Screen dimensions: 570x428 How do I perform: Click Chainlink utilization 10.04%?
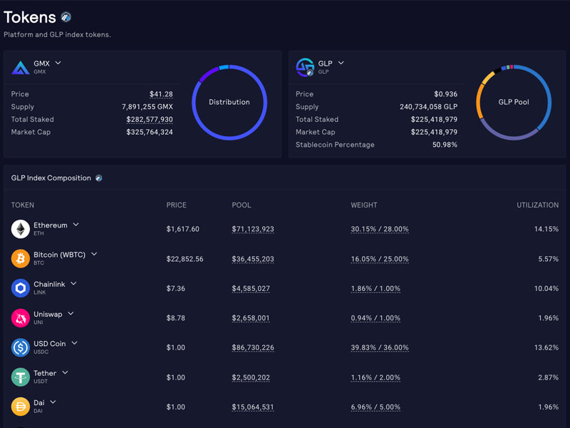(x=546, y=288)
